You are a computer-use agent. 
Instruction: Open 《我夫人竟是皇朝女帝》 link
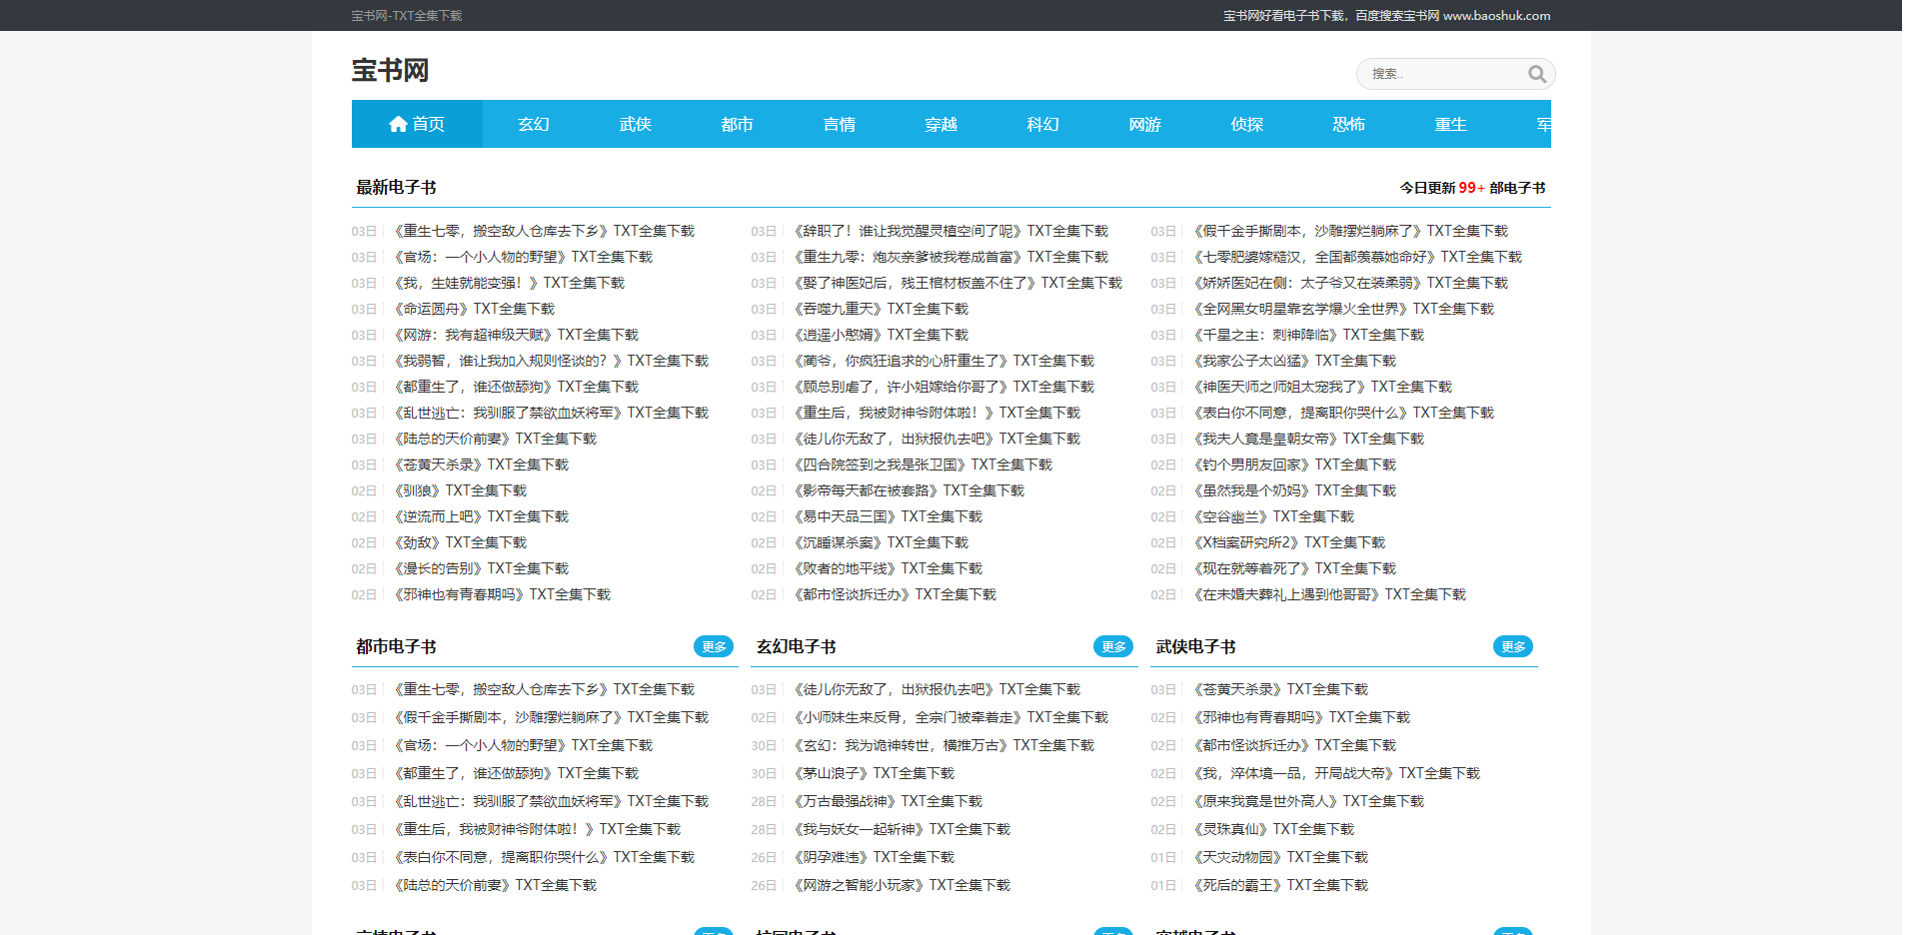coord(1306,439)
